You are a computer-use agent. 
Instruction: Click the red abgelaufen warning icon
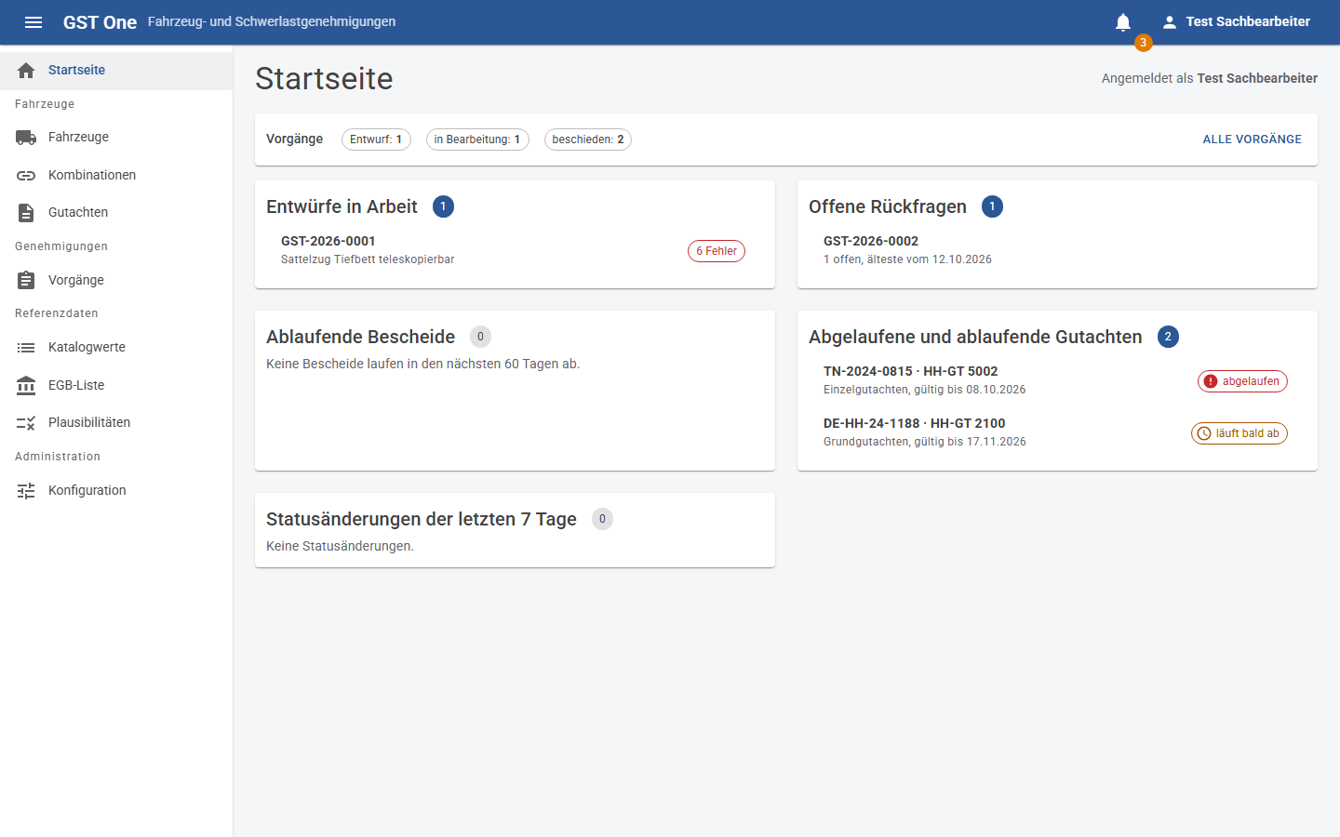(x=1211, y=381)
